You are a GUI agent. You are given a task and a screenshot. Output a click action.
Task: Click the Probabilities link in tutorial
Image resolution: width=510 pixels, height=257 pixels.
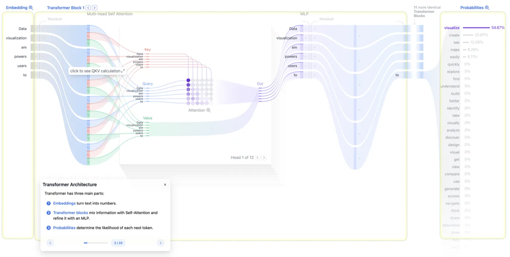click(64, 228)
